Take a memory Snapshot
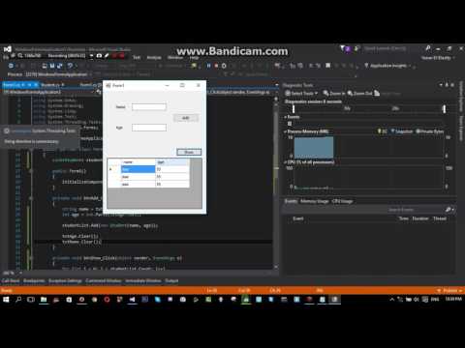This screenshot has width=465, height=348. click(x=402, y=131)
